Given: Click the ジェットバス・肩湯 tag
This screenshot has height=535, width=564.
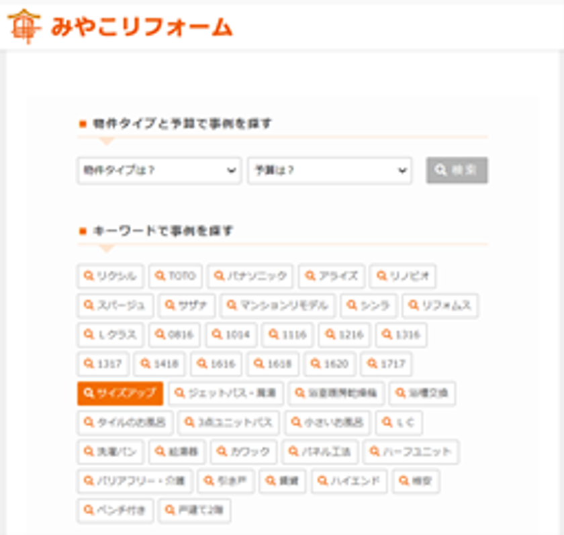Looking at the screenshot, I should 226,393.
